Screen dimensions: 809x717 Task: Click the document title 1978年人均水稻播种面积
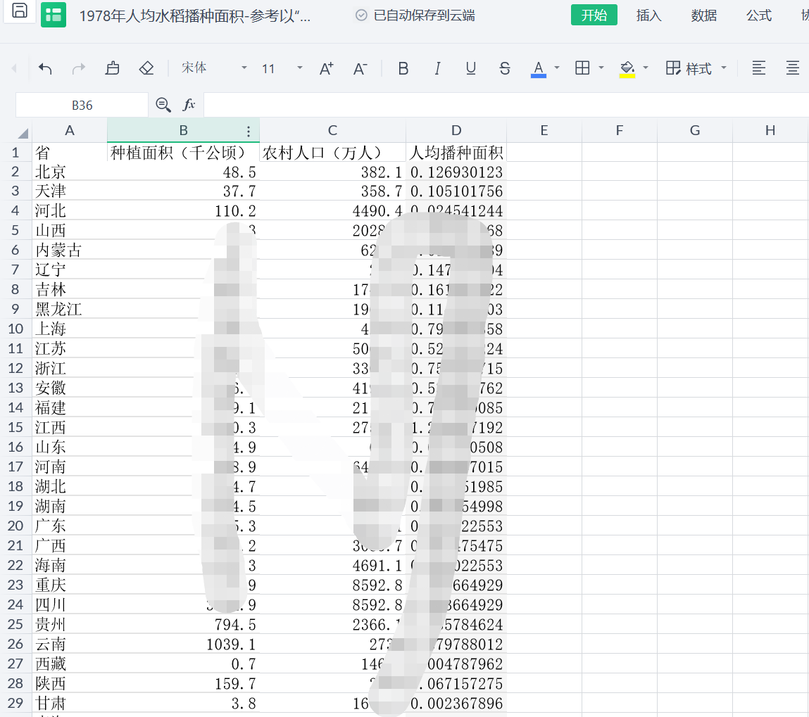click(195, 16)
